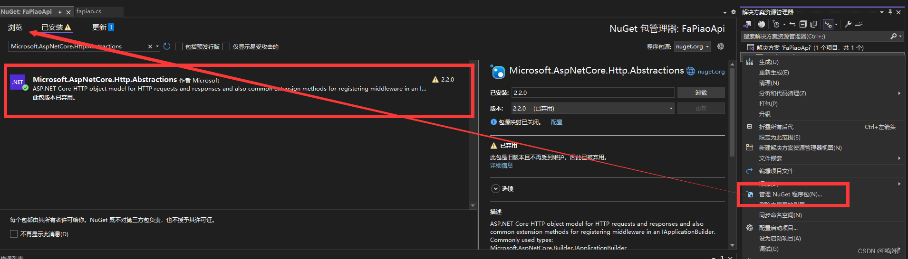908x259 pixels.
Task: Click the pending changes filter clock icon
Action: [x=776, y=24]
